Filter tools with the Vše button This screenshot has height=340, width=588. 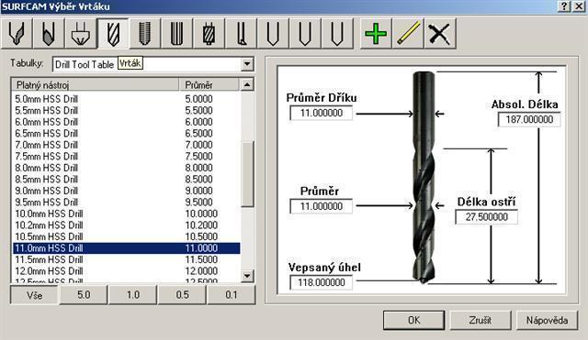34,295
